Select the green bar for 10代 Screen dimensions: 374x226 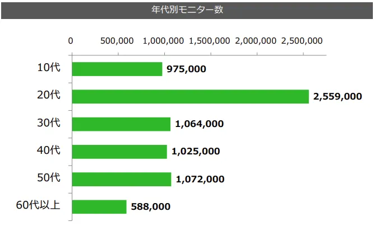click(118, 69)
